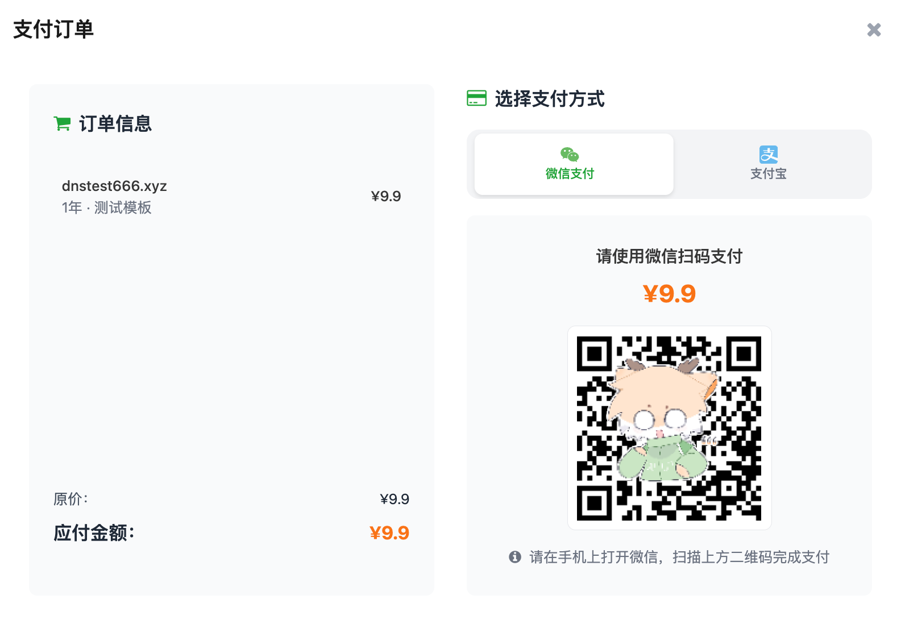Select the domain name dnstest666.xyz
Viewport: 905px width, 624px height.
tap(114, 186)
